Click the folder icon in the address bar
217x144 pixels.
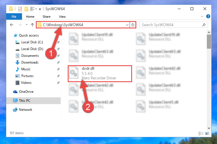pos(40,25)
